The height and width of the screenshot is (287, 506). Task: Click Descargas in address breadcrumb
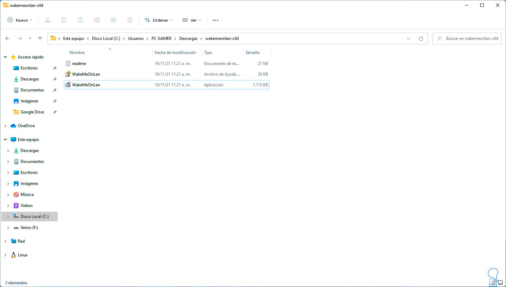tap(189, 38)
